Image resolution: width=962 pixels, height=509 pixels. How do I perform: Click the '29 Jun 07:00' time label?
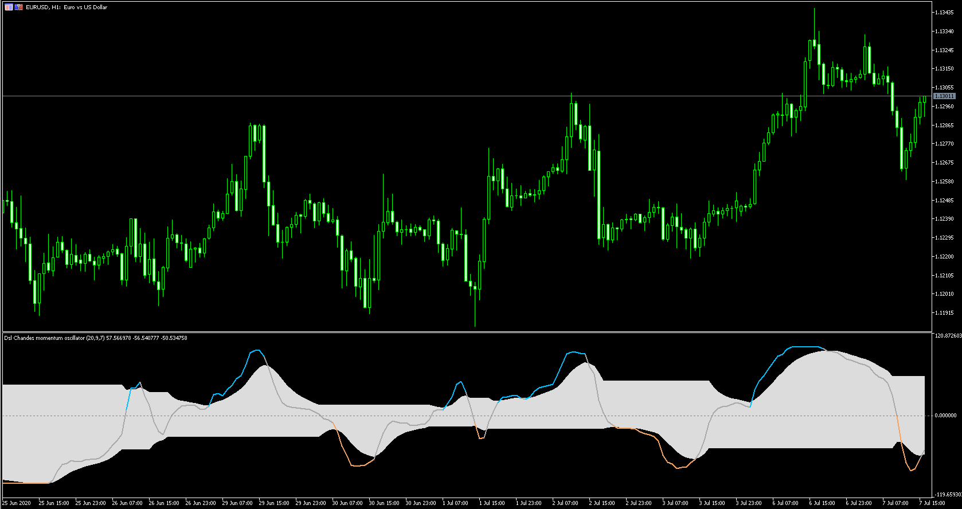point(237,503)
